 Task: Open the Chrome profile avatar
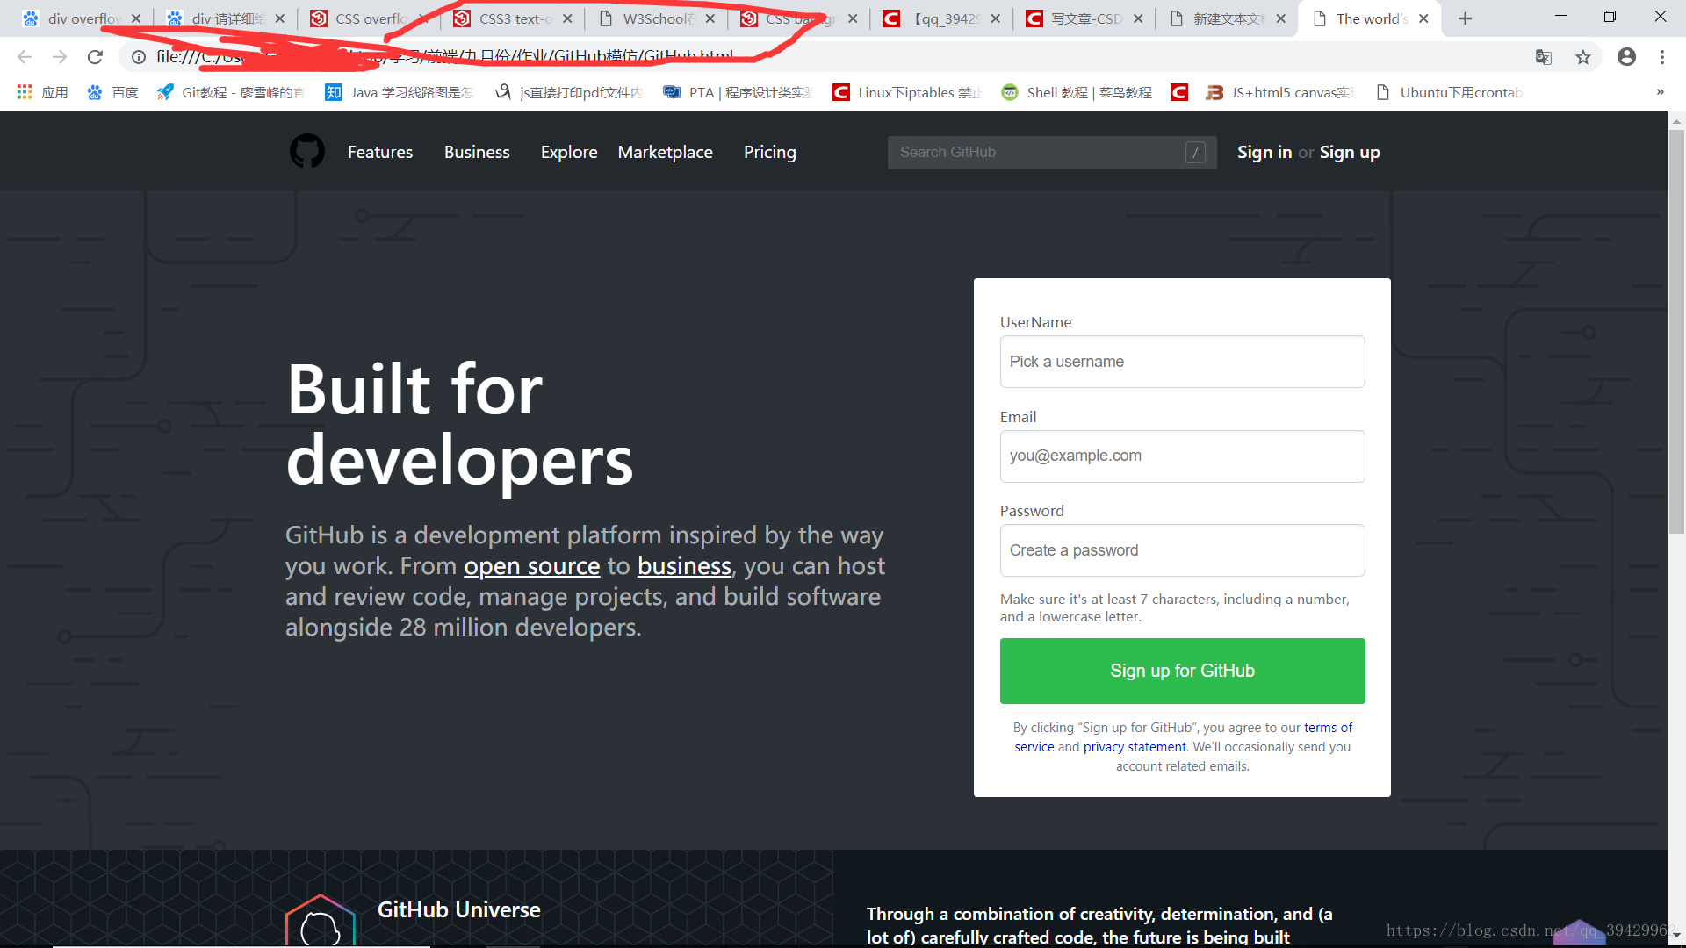tap(1626, 57)
